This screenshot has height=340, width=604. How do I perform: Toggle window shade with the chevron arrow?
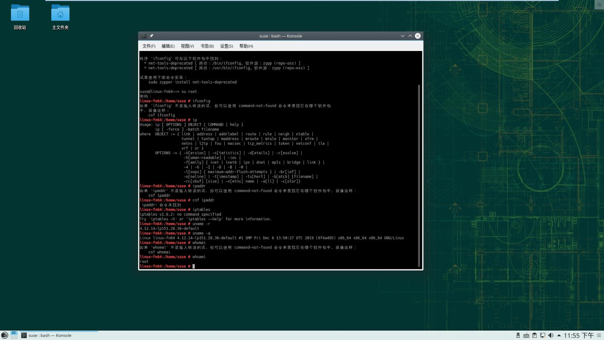point(402,36)
